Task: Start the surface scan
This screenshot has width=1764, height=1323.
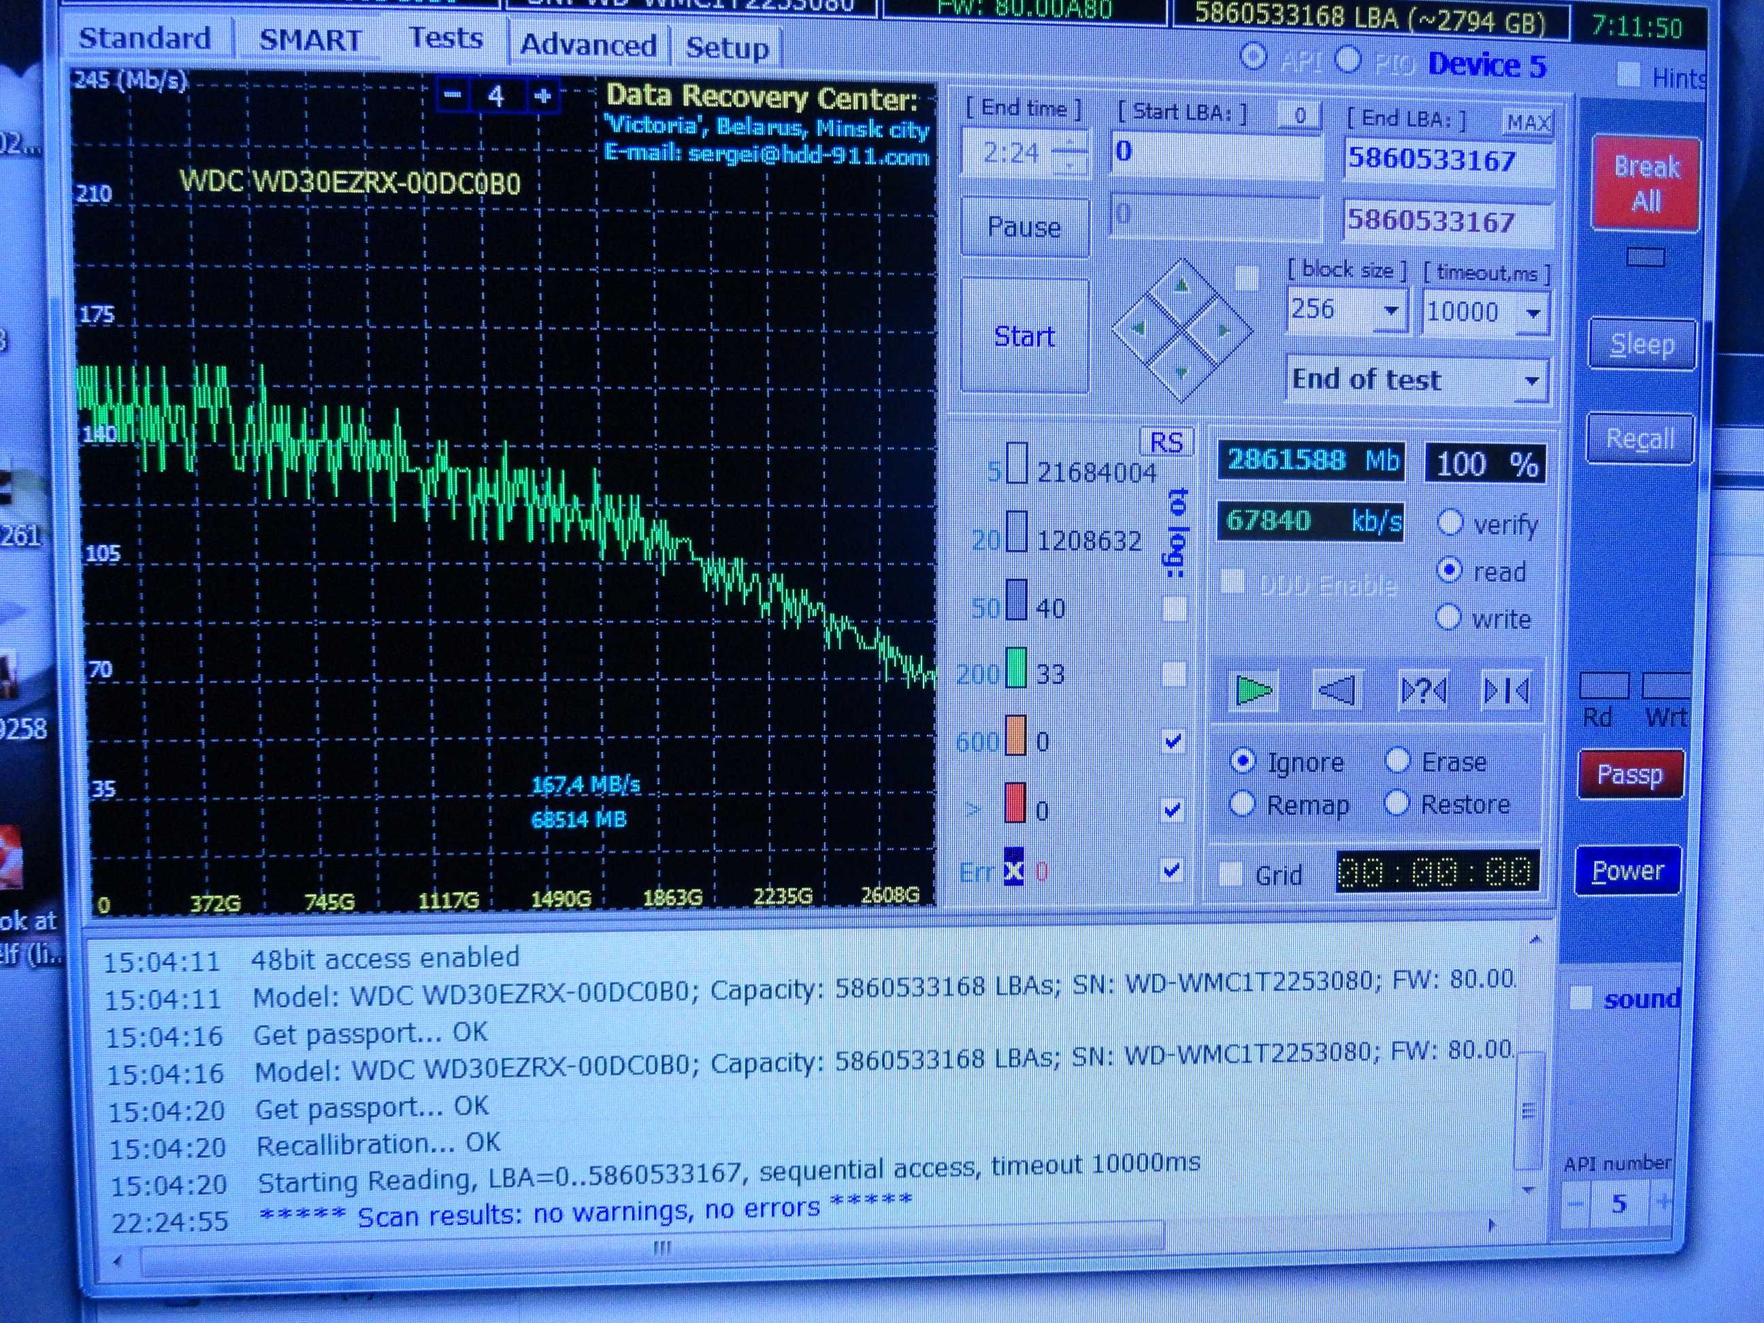Action: 1025,336
